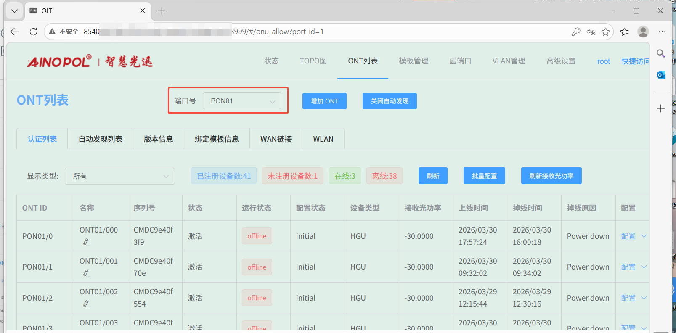Click the 增加 ONT button
Image resolution: width=676 pixels, height=333 pixels.
tap(324, 101)
